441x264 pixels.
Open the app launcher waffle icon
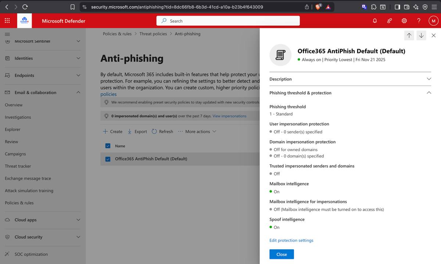pos(7,21)
